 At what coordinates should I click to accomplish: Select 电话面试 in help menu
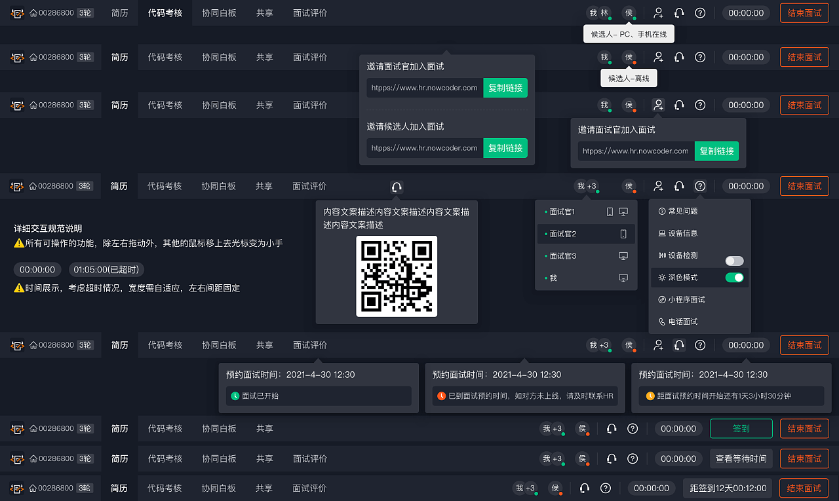[x=699, y=322]
